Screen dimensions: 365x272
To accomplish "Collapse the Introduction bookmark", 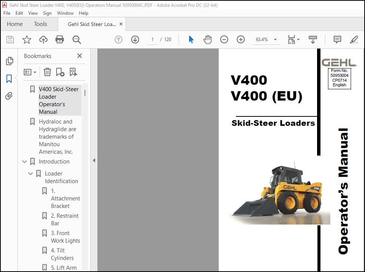I will (25, 162).
